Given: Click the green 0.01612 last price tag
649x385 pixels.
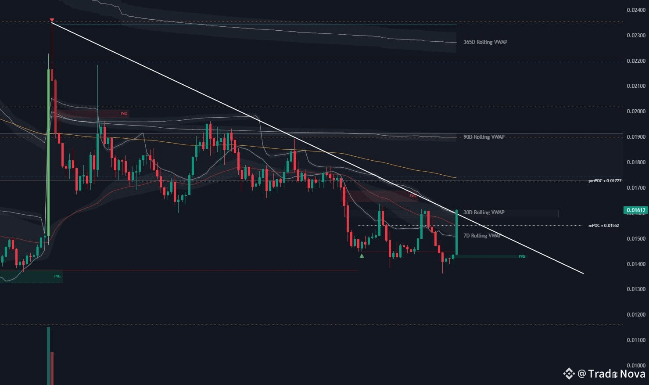Looking at the screenshot, I should click(x=635, y=210).
